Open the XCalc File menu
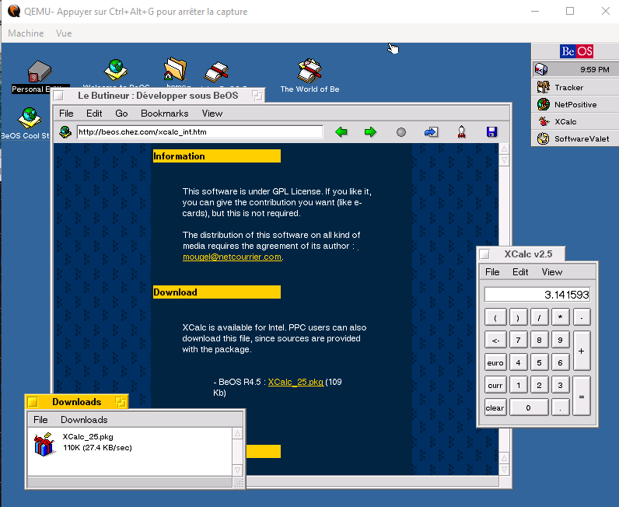Image resolution: width=619 pixels, height=507 pixels. tap(492, 272)
